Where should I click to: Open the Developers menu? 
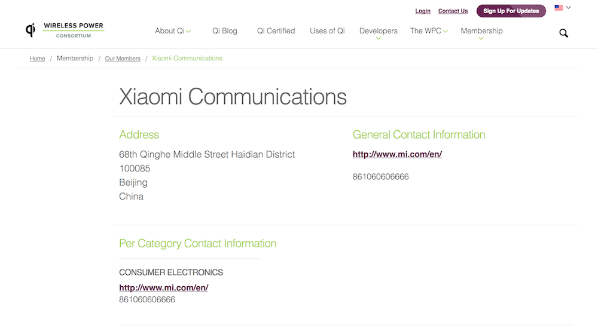(x=379, y=31)
